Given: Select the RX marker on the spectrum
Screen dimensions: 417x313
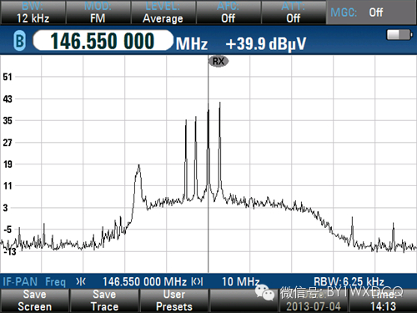Looking at the screenshot, I should tap(219, 61).
